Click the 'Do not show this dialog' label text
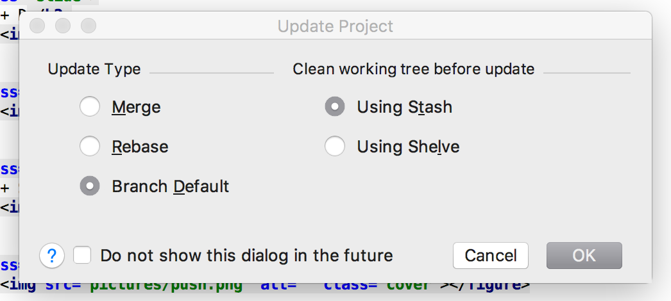 (x=246, y=256)
